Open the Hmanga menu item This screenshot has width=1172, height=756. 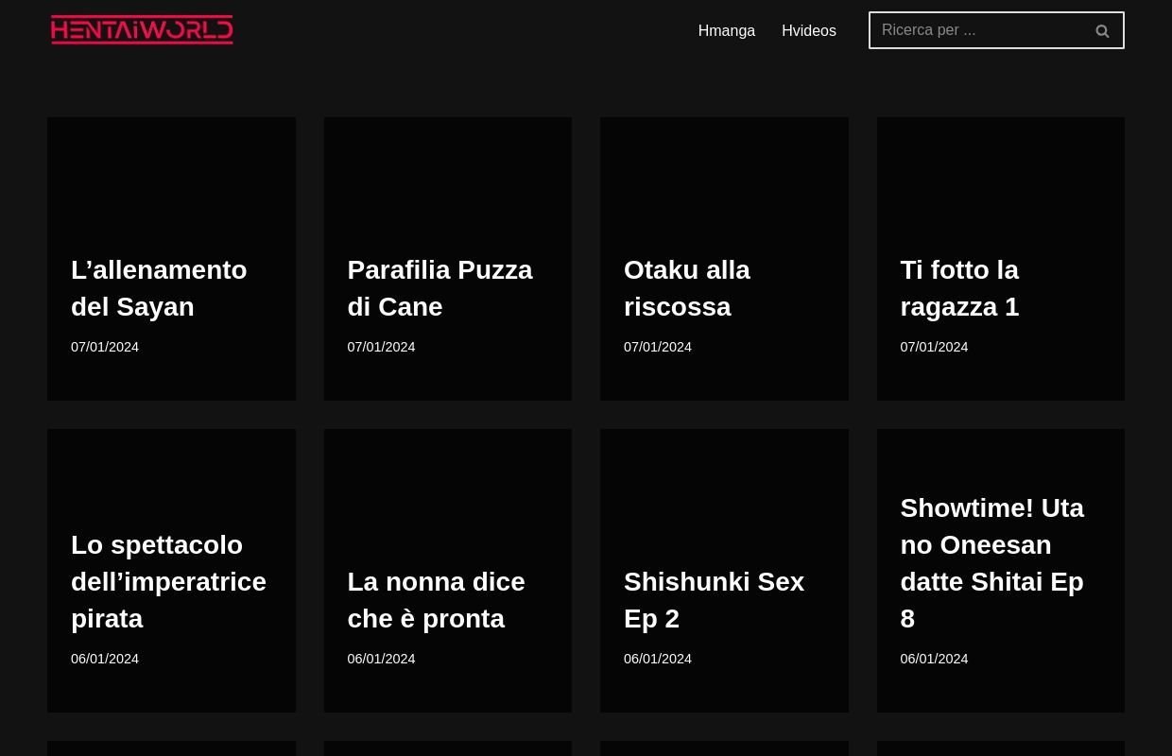(727, 31)
